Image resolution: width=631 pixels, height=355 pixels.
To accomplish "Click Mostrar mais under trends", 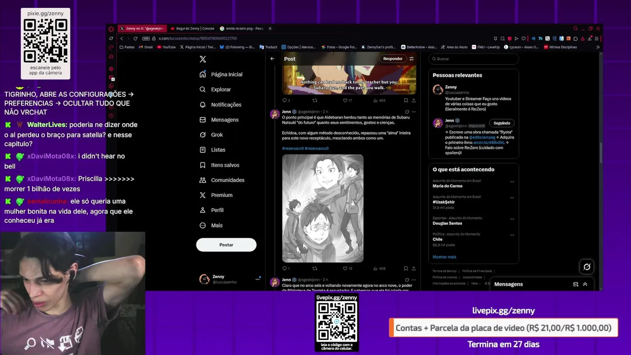I will pos(444,257).
